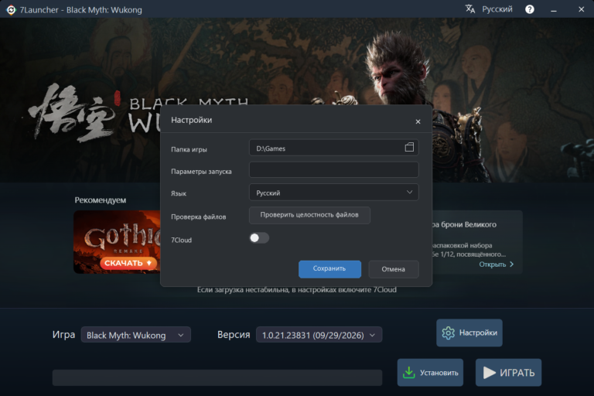Open the Версия dropdown
This screenshot has height=396, width=594.
319,335
